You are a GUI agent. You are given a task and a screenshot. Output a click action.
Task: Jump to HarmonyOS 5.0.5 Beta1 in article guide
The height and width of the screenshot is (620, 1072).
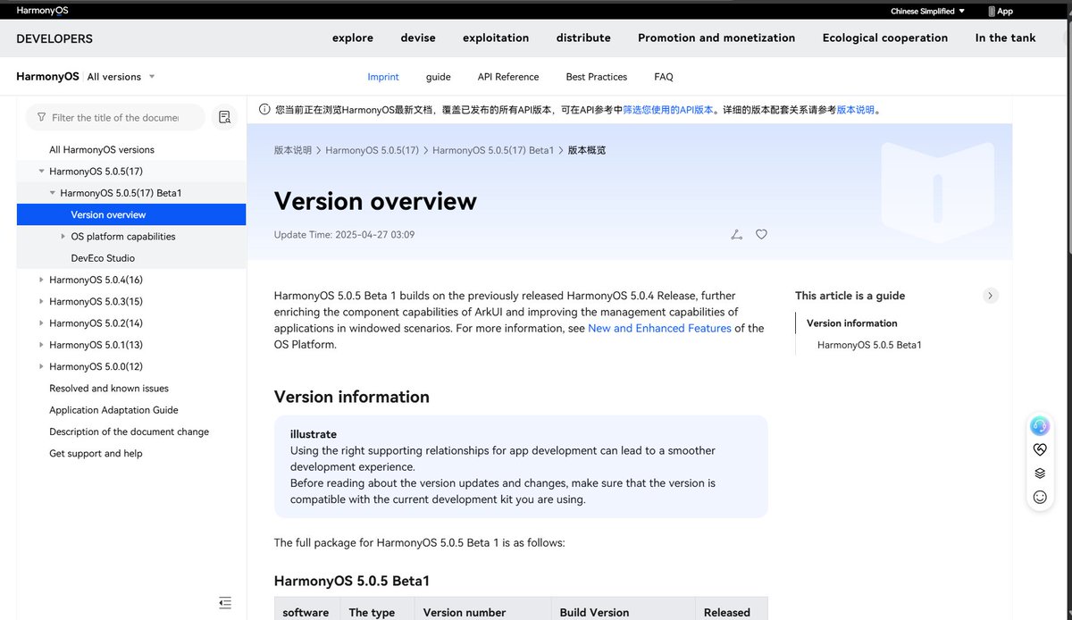click(x=869, y=345)
